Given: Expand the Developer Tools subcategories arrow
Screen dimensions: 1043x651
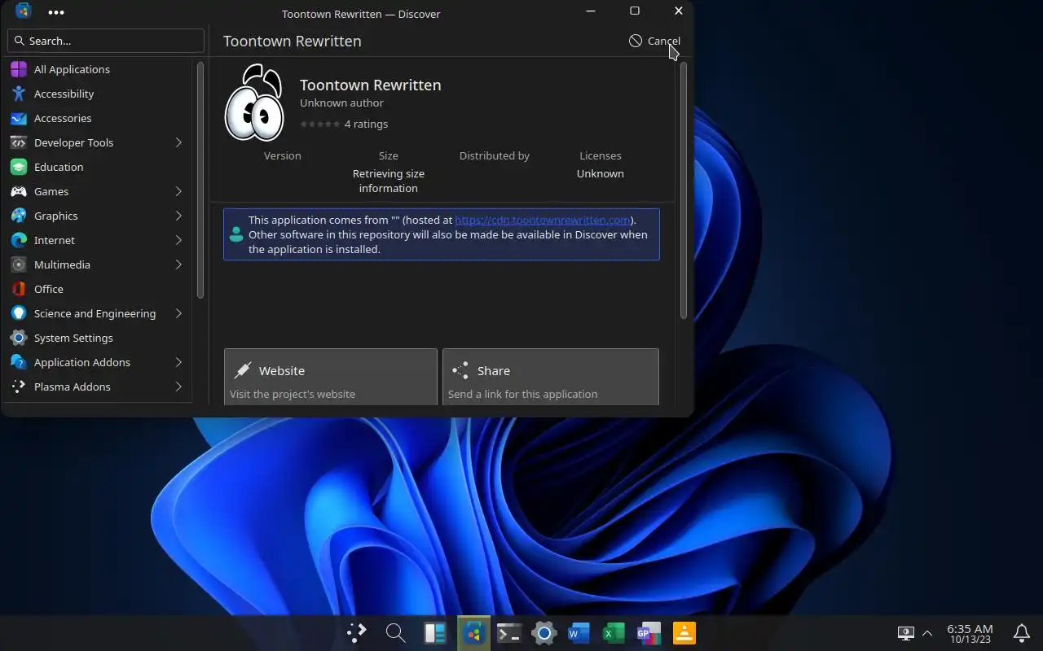Looking at the screenshot, I should pyautogui.click(x=178, y=142).
